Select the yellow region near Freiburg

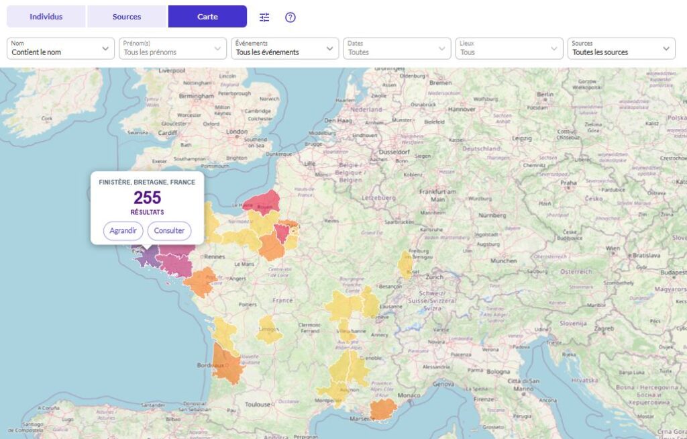click(405, 264)
